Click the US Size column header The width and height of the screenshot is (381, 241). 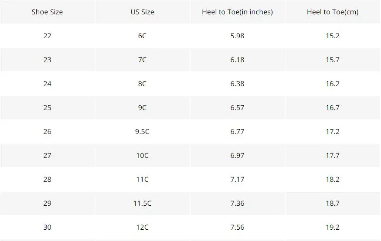coord(143,12)
